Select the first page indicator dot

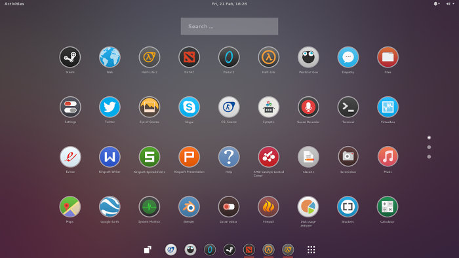[429, 138]
